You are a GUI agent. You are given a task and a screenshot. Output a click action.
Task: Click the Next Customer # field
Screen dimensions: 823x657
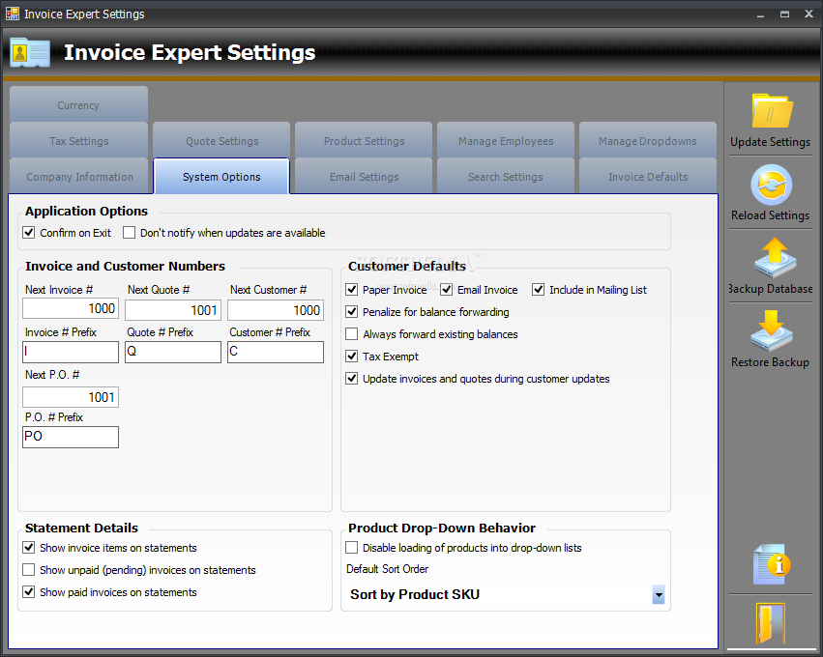(x=275, y=310)
